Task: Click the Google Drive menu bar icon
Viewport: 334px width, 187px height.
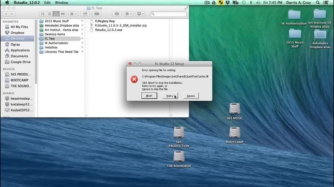Action: (213, 3)
